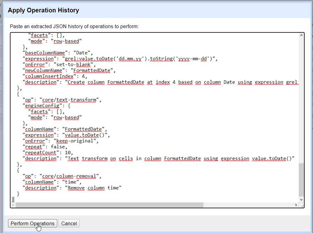Click the vertical scrollbar down arrow

click(301, 199)
